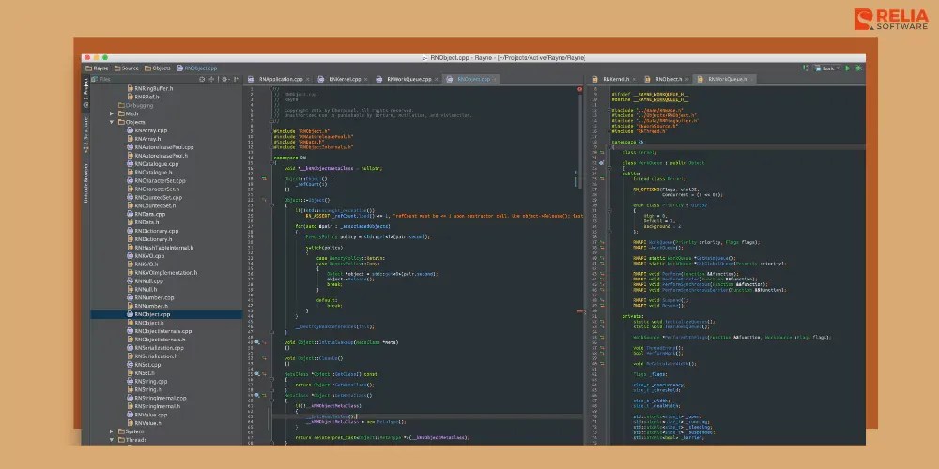Viewport: 939px width, 469px height.
Task: Select RNValue.cpp file
Action: coord(146,415)
